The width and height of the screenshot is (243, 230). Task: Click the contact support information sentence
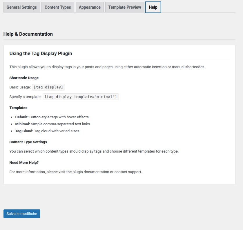click(x=76, y=172)
